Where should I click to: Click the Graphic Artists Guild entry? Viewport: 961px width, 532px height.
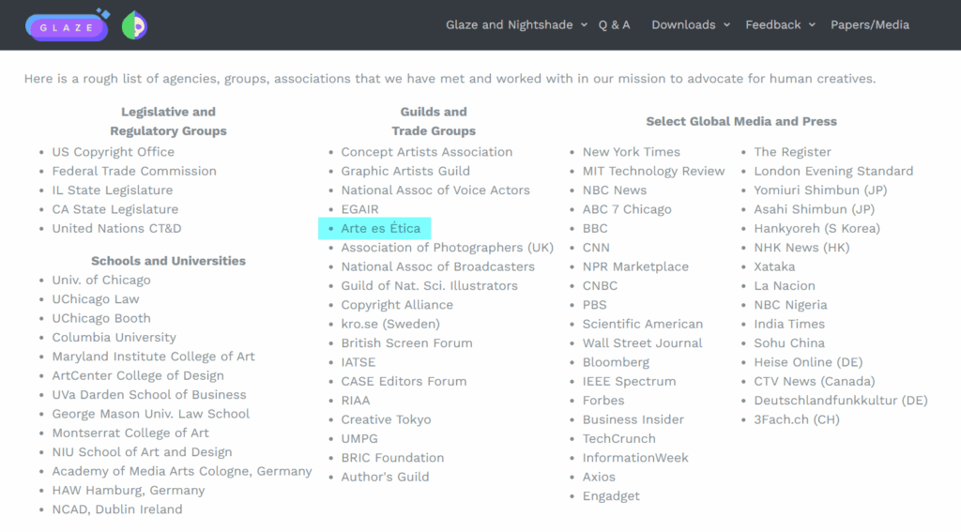[405, 172]
